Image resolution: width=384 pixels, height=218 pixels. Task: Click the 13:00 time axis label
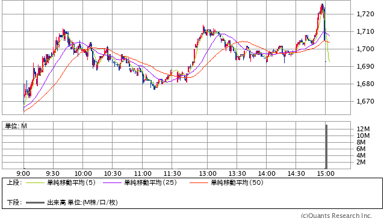click(208, 173)
